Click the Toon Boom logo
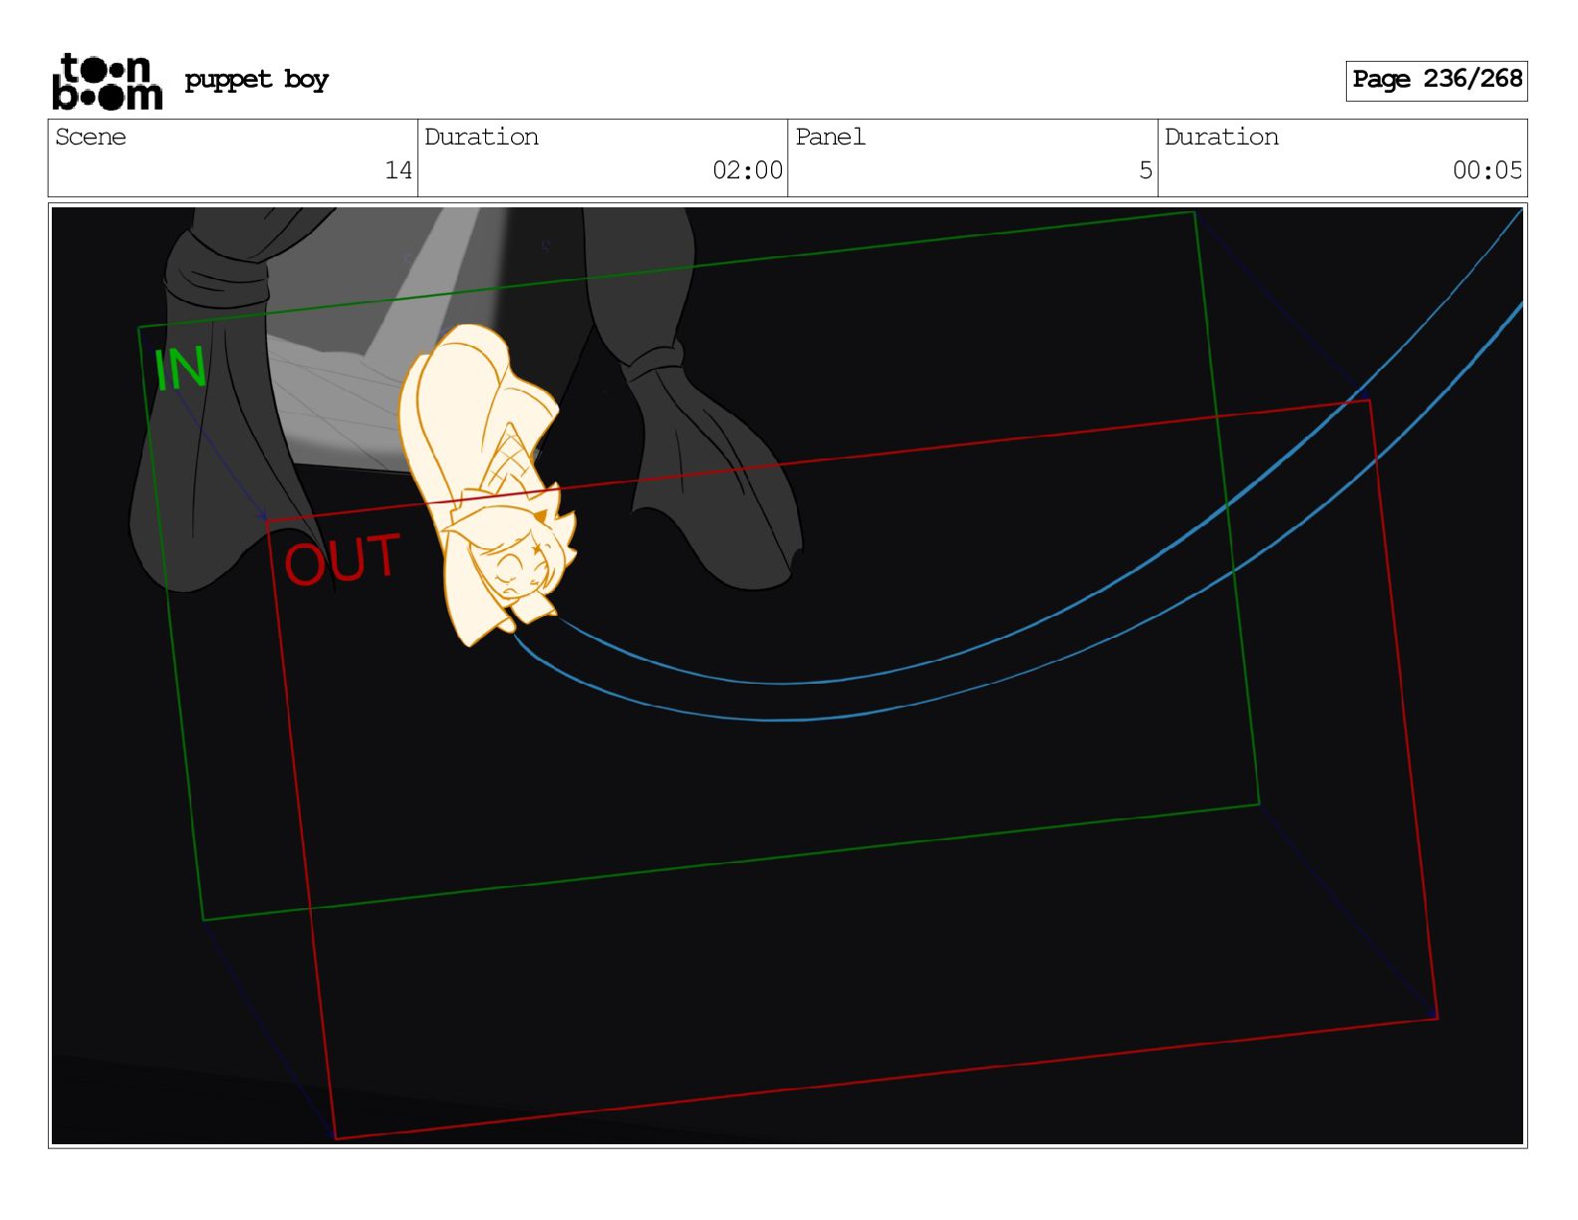Image resolution: width=1578 pixels, height=1220 pixels. click(x=107, y=81)
